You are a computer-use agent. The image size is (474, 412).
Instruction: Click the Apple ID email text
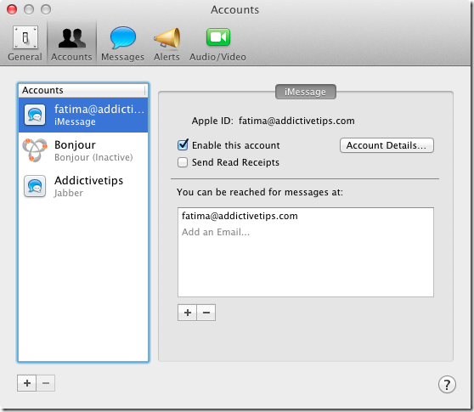pyautogui.click(x=296, y=121)
